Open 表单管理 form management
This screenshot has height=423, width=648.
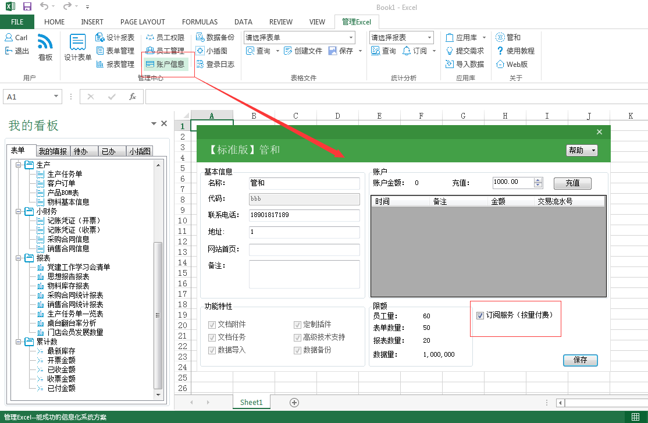pos(115,51)
